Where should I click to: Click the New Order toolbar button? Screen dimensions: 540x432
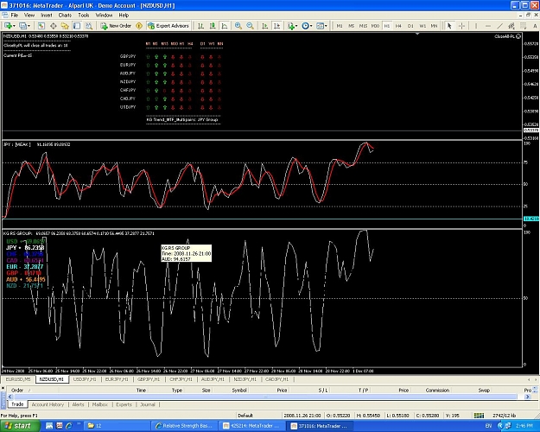[x=116, y=26]
